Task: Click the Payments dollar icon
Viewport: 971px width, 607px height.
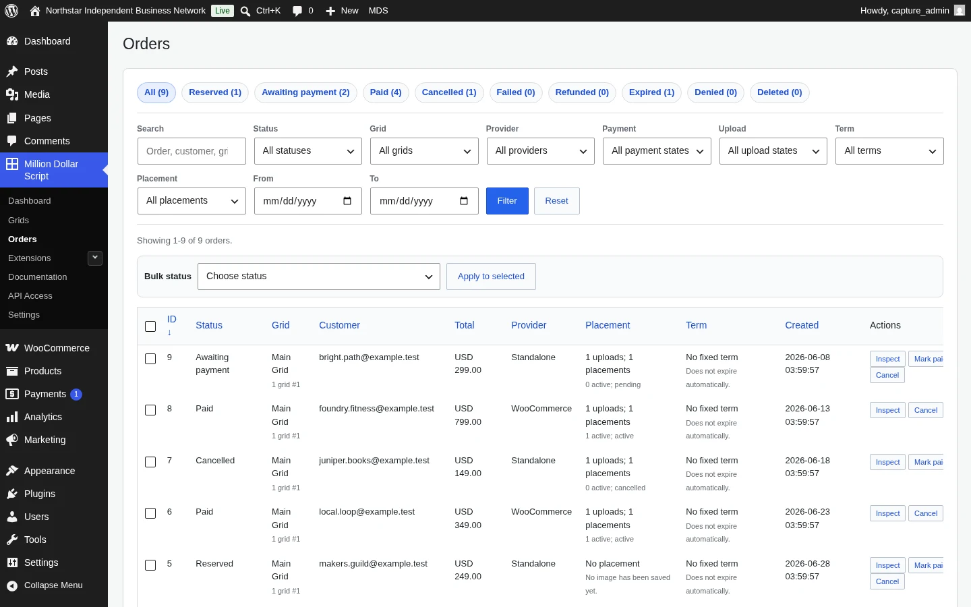Action: [12, 394]
